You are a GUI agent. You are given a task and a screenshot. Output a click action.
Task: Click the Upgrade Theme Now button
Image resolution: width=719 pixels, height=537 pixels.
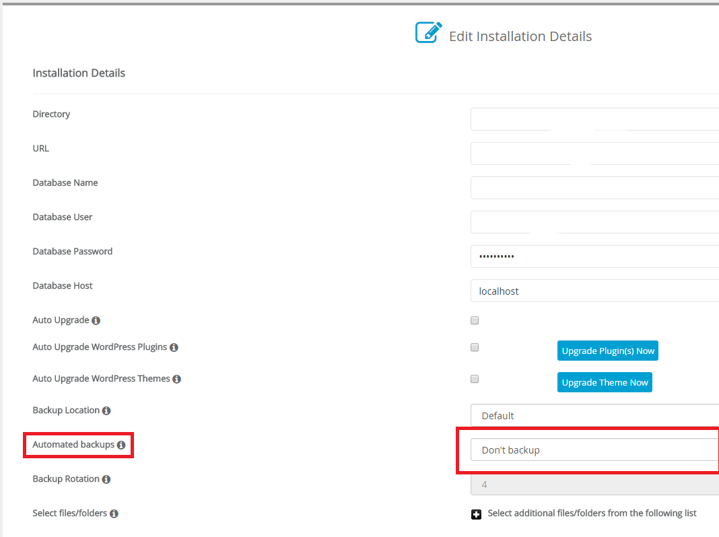pyautogui.click(x=604, y=382)
